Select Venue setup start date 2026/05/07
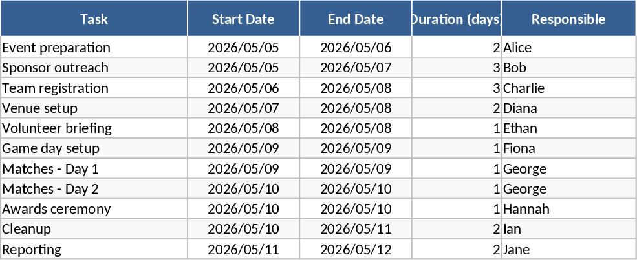 pos(243,108)
